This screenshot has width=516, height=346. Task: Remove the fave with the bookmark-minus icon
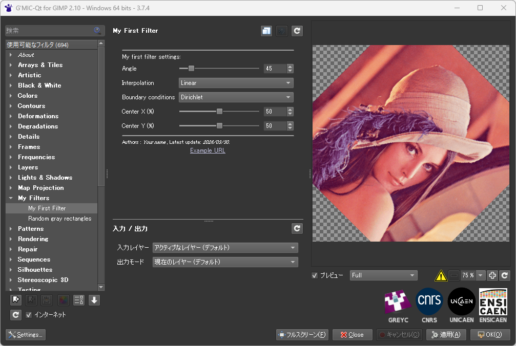tap(31, 300)
